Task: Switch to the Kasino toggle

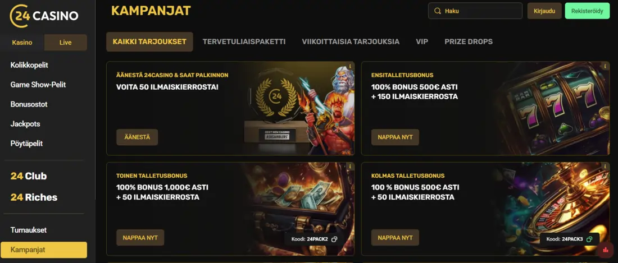Action: [x=22, y=43]
